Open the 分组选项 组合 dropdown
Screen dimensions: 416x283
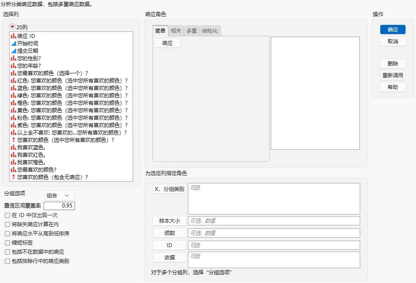(59, 196)
